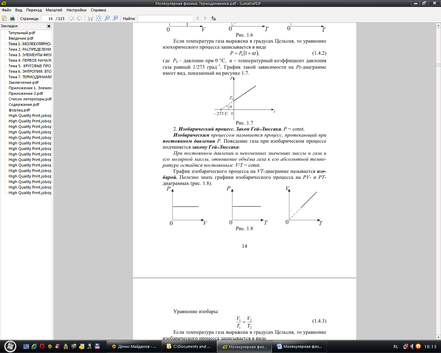Open bookmark Введение.pdf
This screenshot has width=441, height=353.
tap(21, 38)
